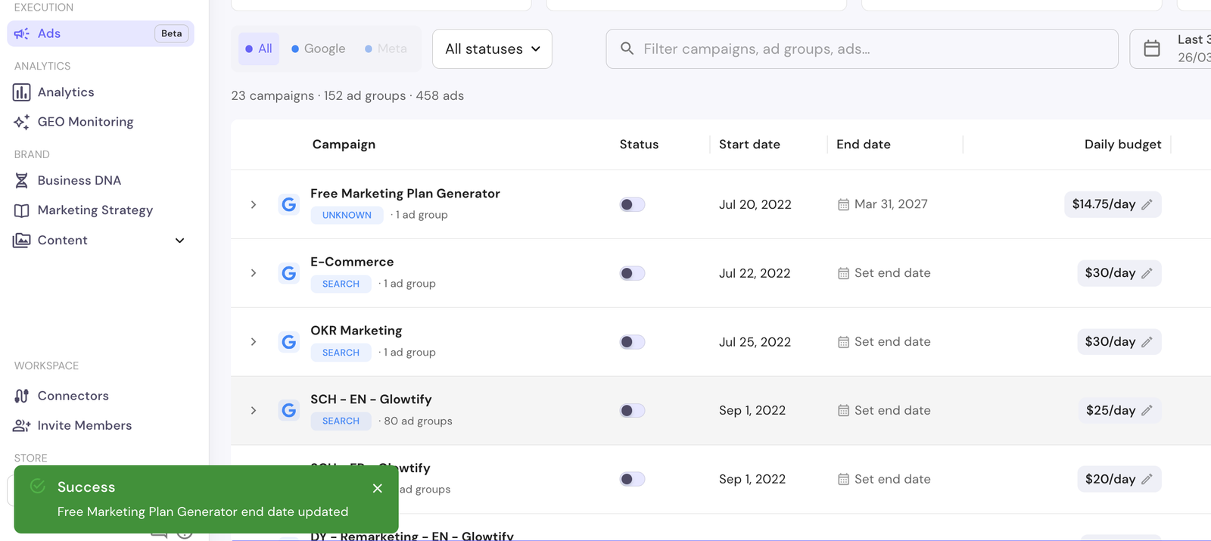Set end date for OKR Marketing
Viewport: 1211px width, 541px height.
pos(884,342)
